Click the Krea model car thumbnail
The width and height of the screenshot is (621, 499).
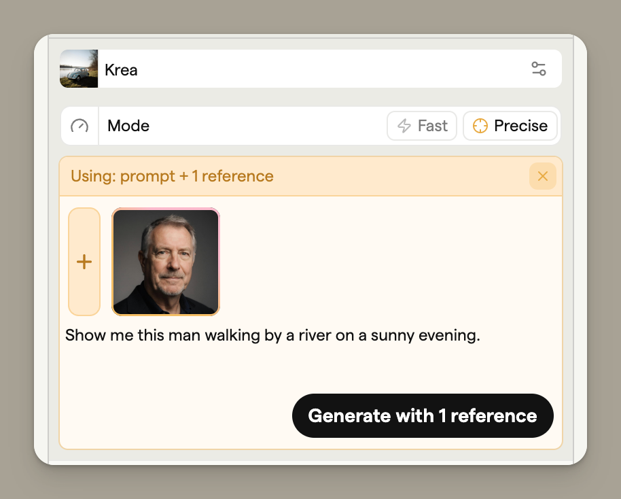[x=79, y=69]
